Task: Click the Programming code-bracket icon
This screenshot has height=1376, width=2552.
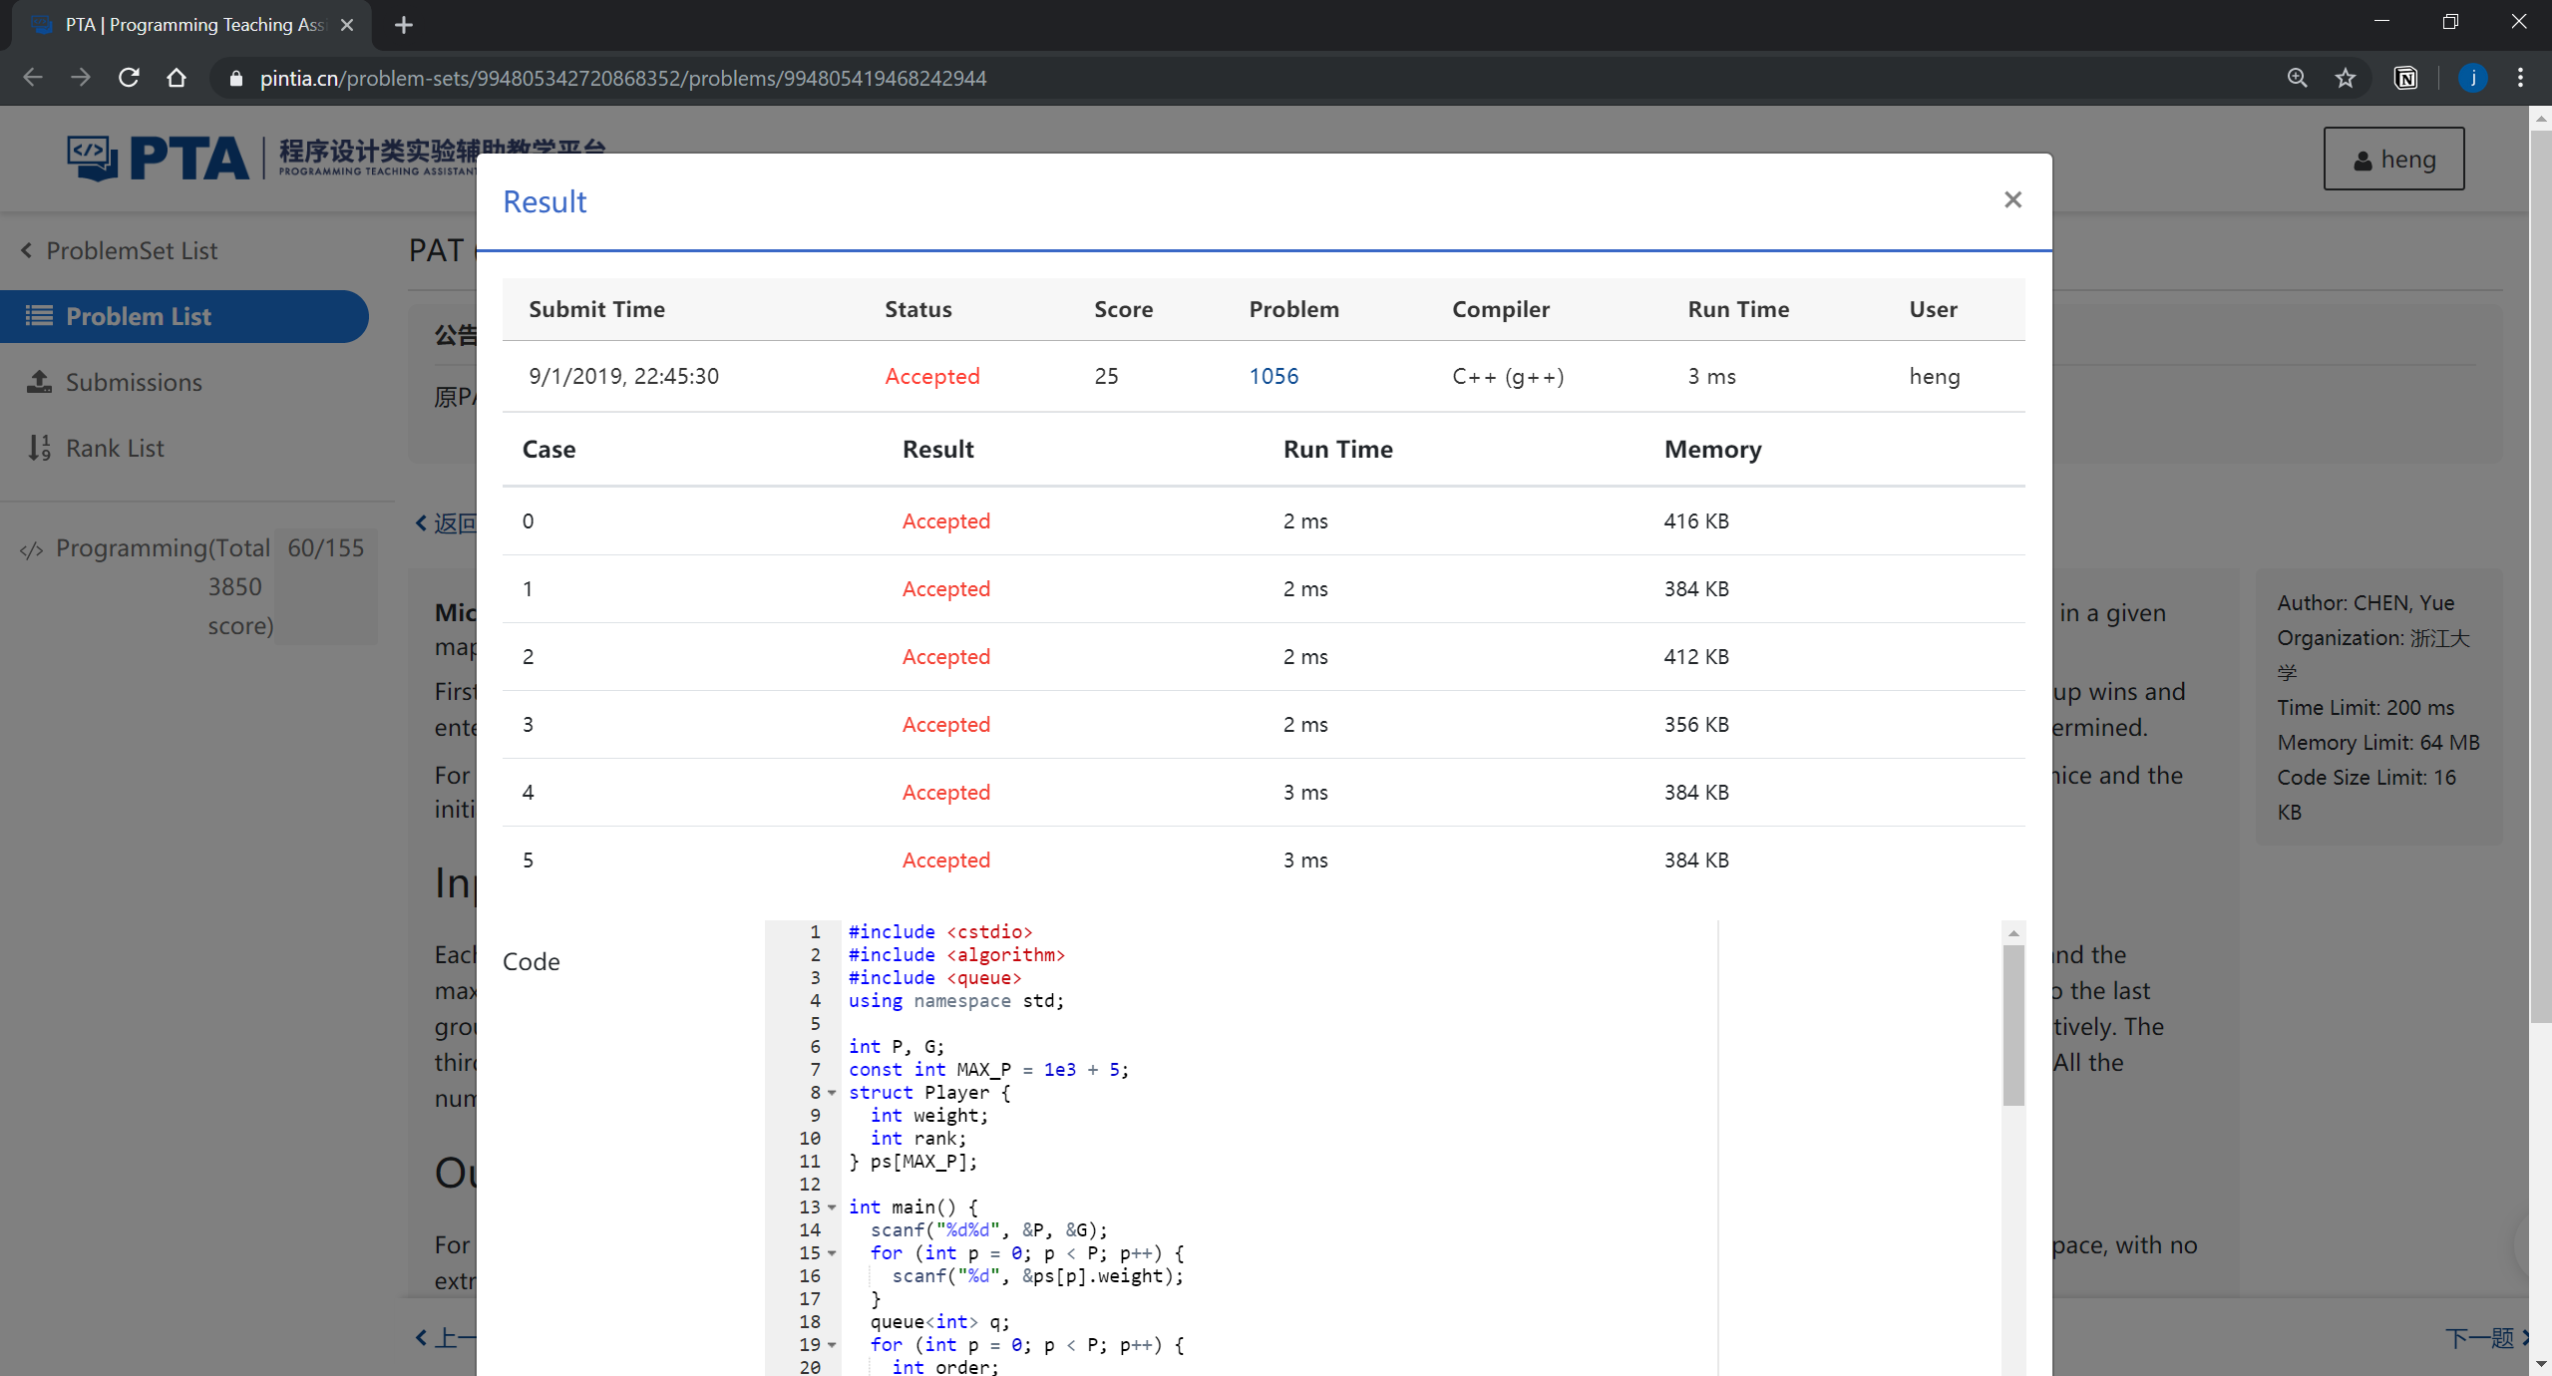Action: 32,549
